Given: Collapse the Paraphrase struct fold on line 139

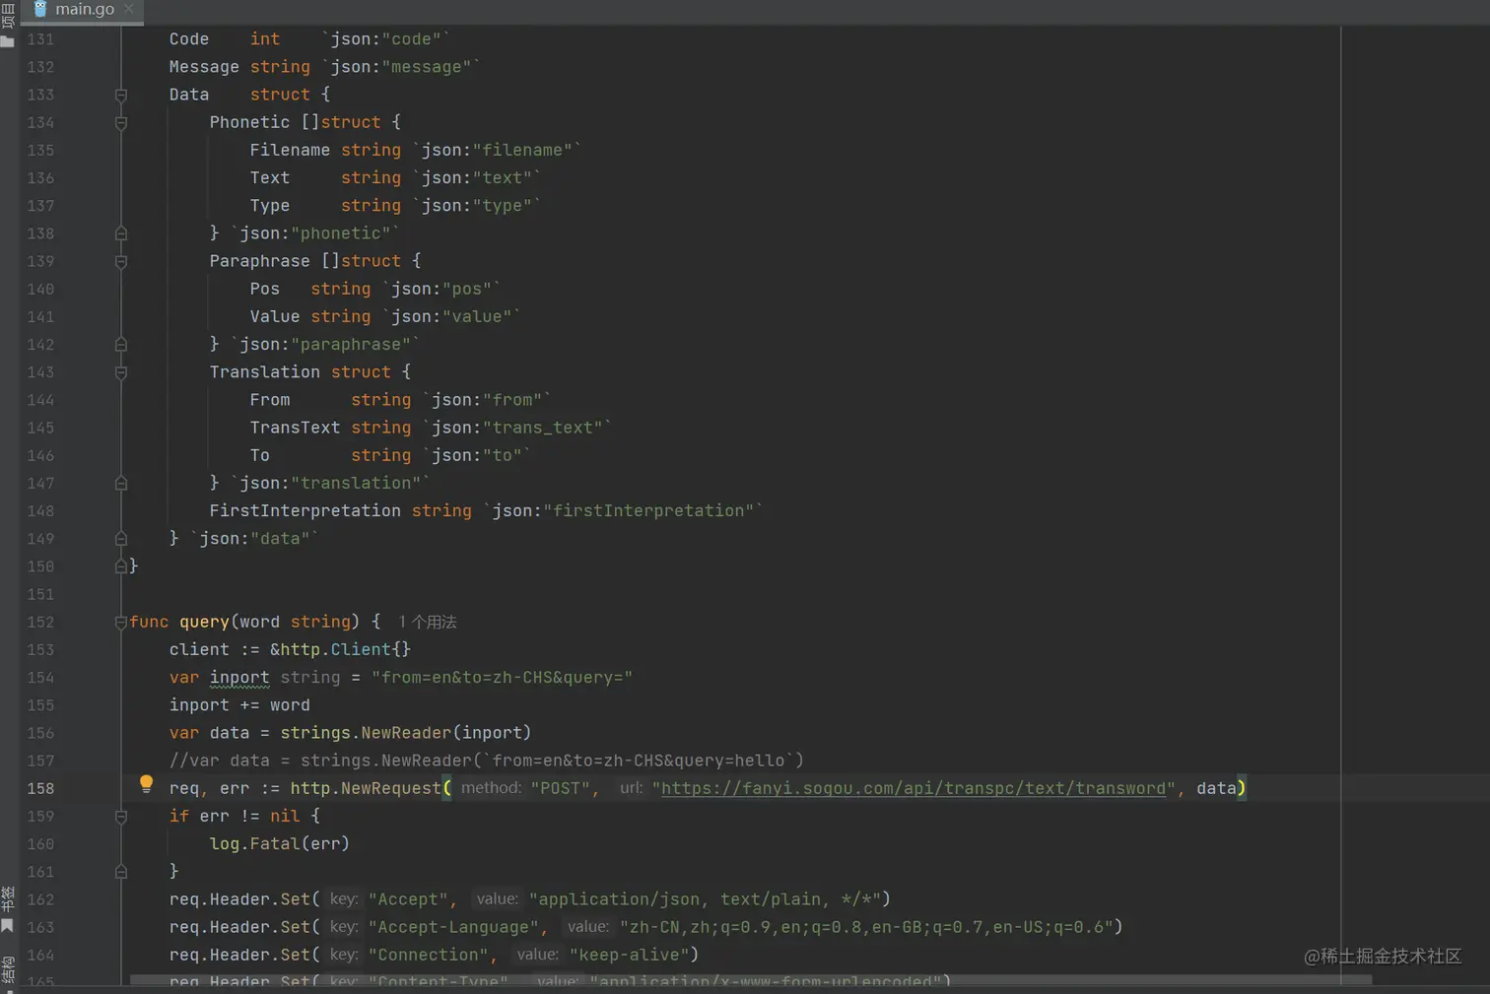Looking at the screenshot, I should click(x=121, y=262).
